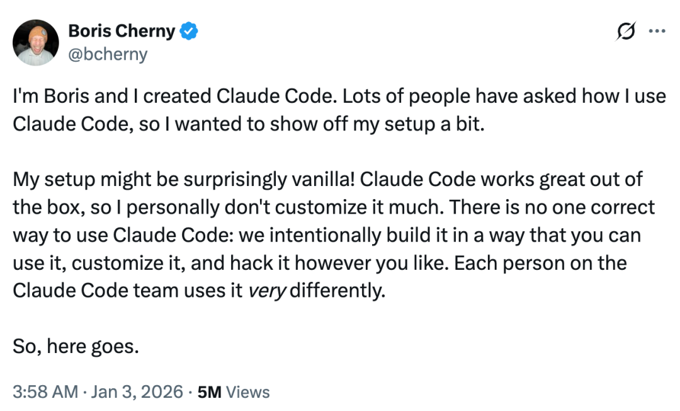Click the sentence starting 'I'm Boris'
Viewport: 680px width, 411px height.
[175, 96]
